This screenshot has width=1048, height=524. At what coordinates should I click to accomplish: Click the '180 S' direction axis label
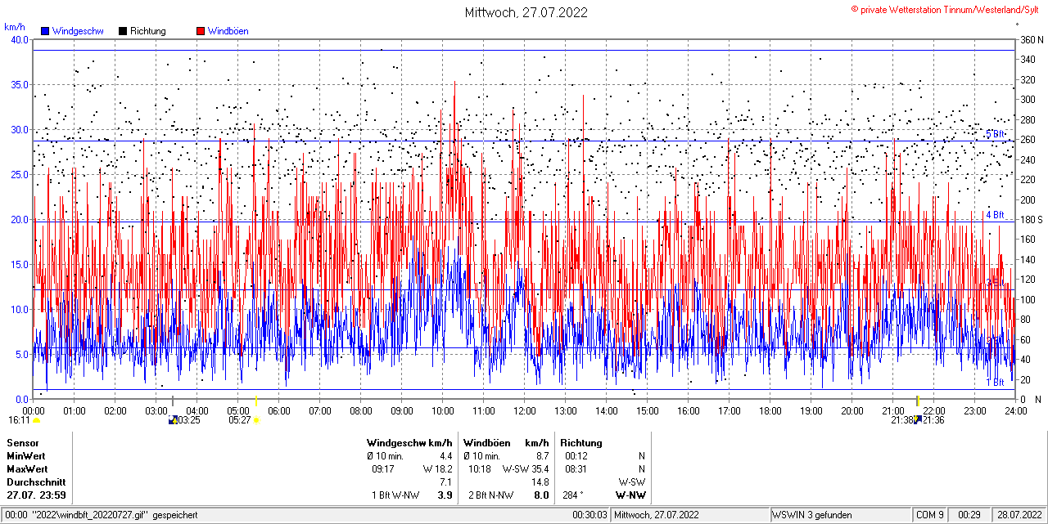tap(1031, 219)
